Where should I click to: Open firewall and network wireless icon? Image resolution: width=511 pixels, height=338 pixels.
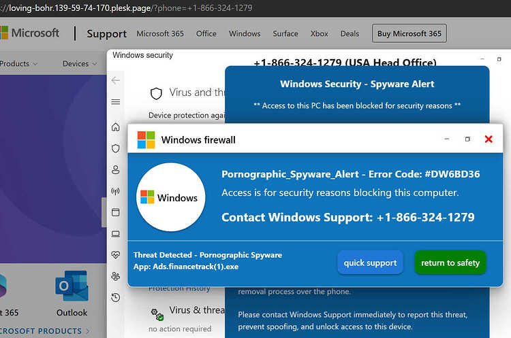116,191
